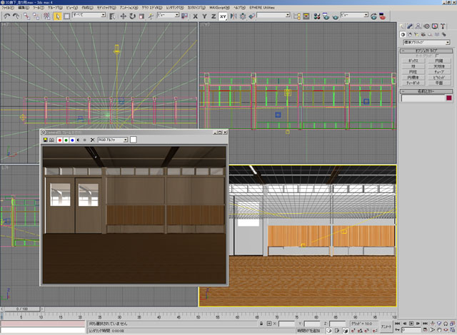
Task: Open the Edit menu
Action: pyautogui.click(x=24, y=8)
